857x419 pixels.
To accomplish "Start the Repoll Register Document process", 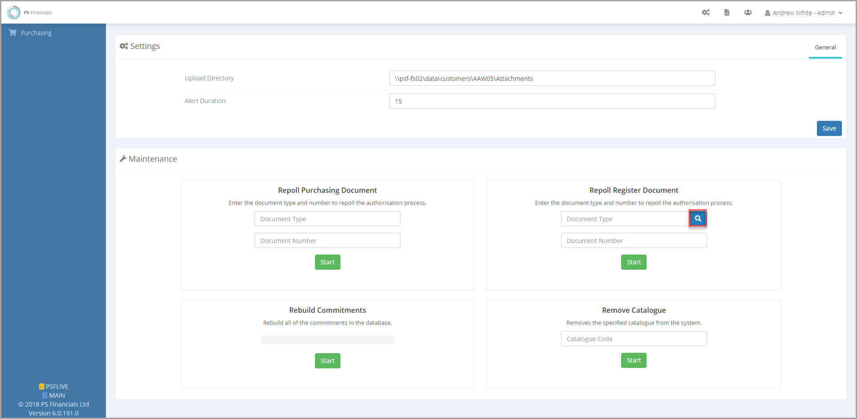I will tap(634, 262).
